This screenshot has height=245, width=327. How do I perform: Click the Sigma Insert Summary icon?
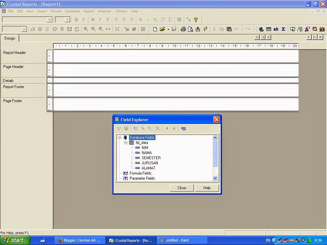click(x=284, y=29)
